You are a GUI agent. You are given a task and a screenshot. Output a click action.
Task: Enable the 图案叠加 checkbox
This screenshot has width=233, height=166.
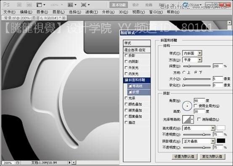pyautogui.click(x=126, y=116)
